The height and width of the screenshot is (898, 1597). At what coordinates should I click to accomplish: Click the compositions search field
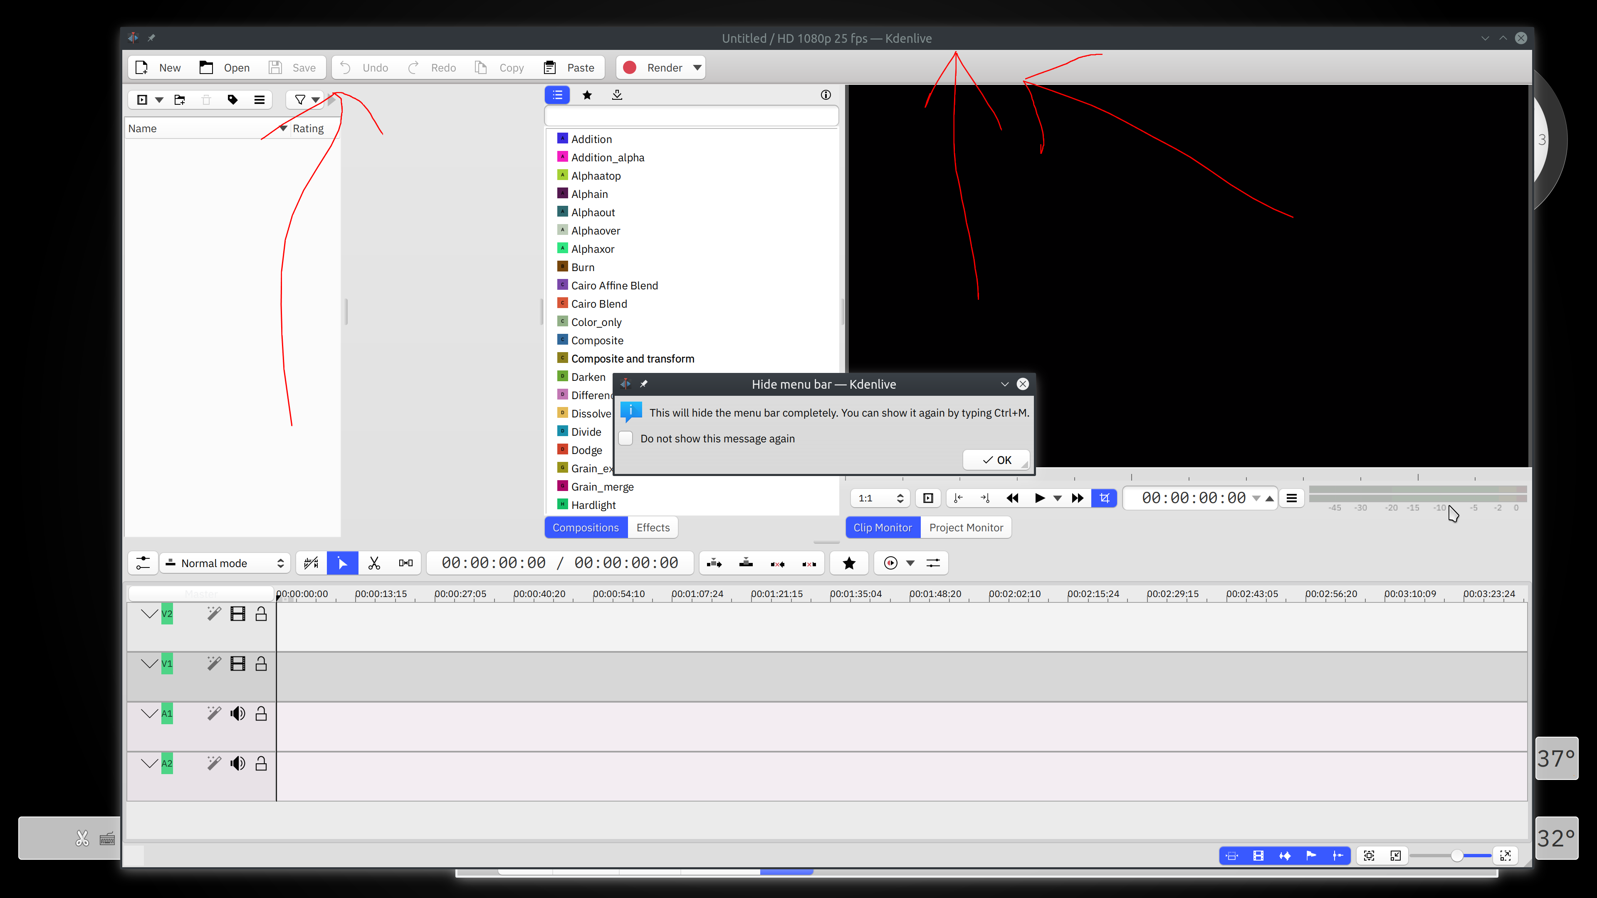point(691,116)
